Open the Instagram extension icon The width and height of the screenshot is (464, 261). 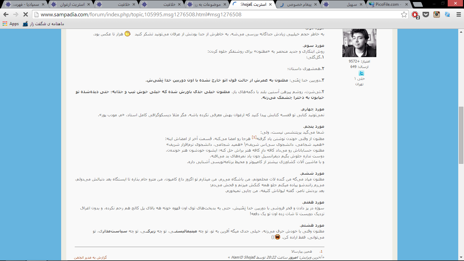(436, 15)
